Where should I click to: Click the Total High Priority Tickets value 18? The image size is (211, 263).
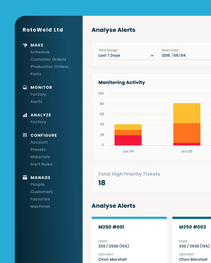point(102,183)
